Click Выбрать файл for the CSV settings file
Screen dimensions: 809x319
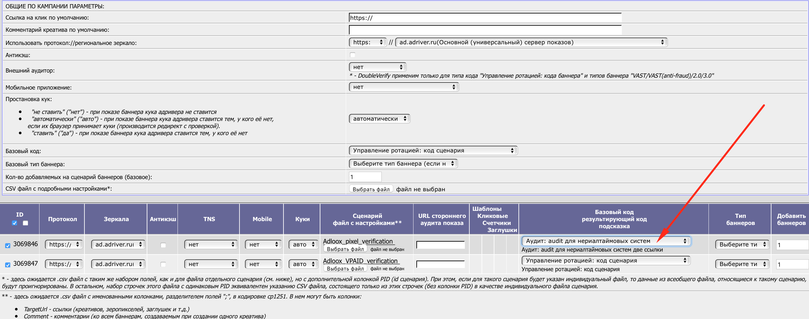(371, 189)
